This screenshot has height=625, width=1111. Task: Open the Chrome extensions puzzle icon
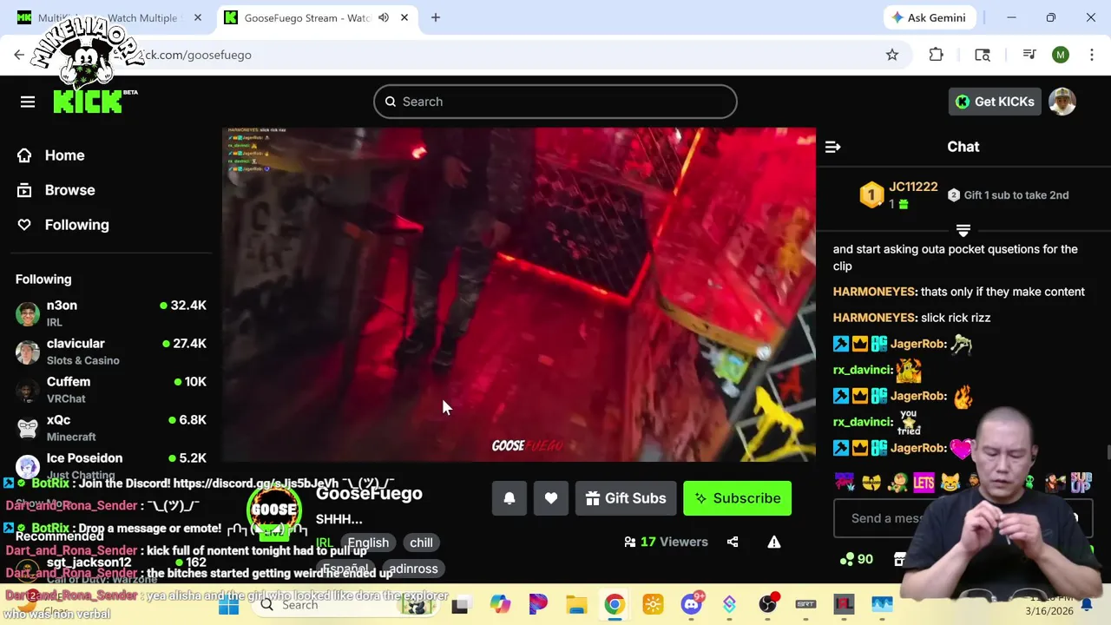(x=936, y=55)
